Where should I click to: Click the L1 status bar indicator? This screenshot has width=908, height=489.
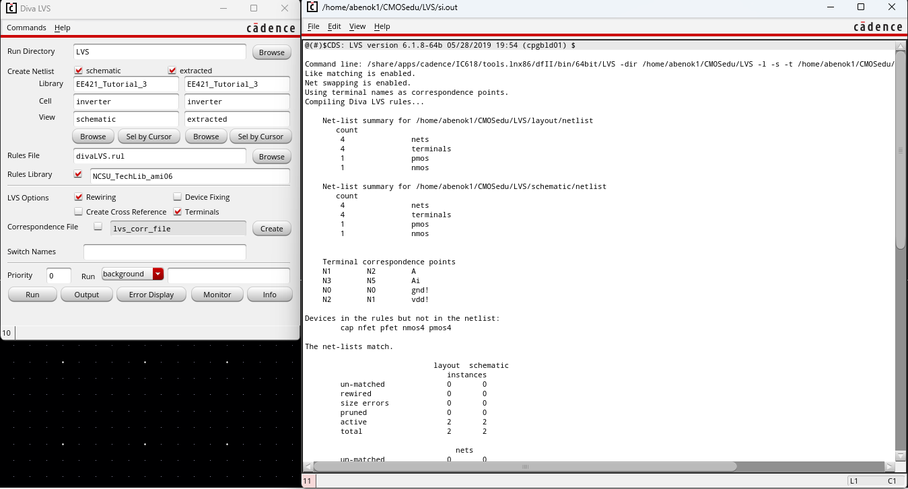click(x=854, y=481)
